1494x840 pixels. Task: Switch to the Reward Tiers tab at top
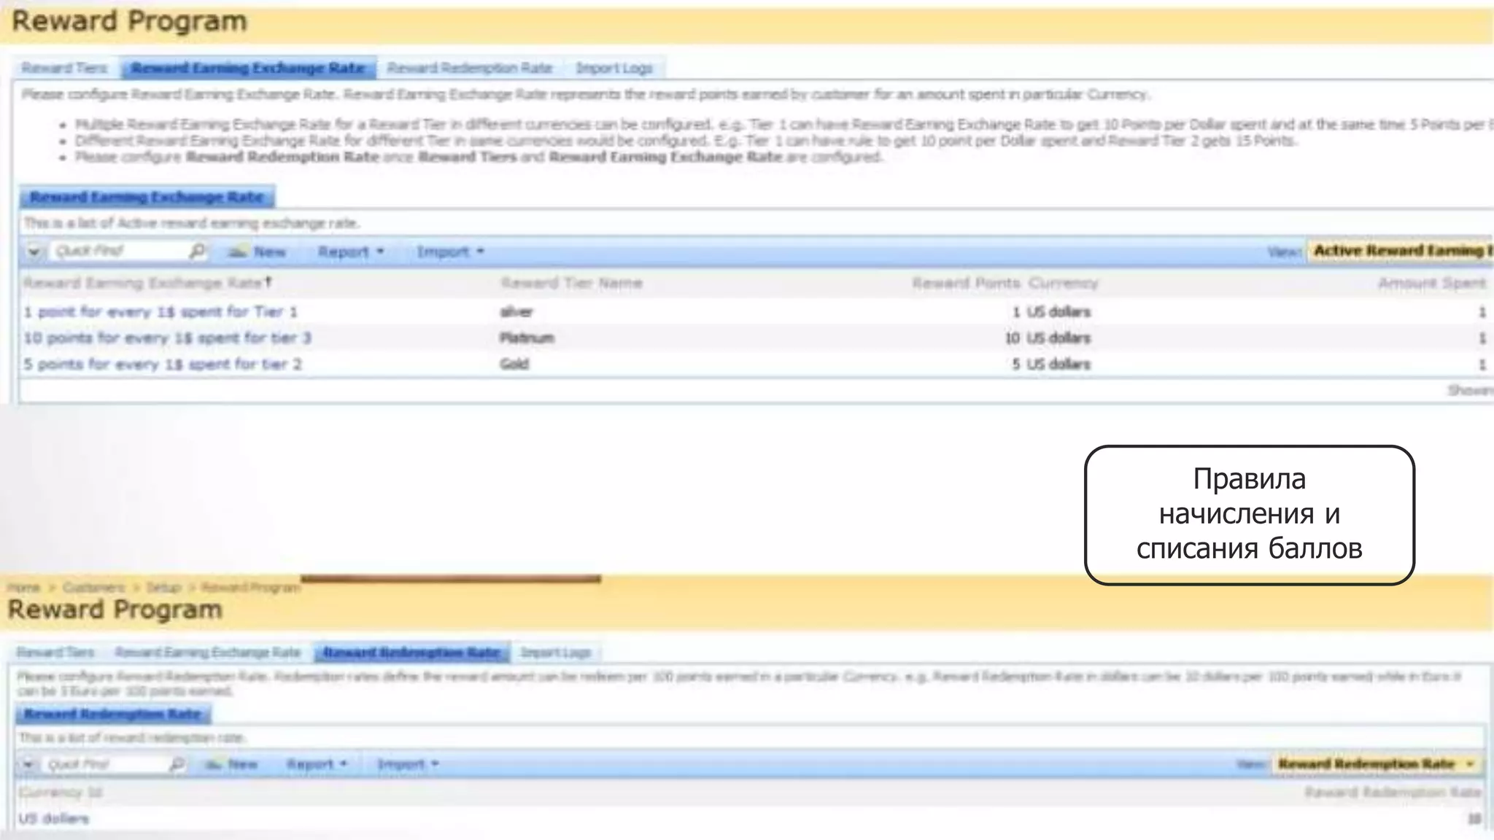pyautogui.click(x=64, y=68)
